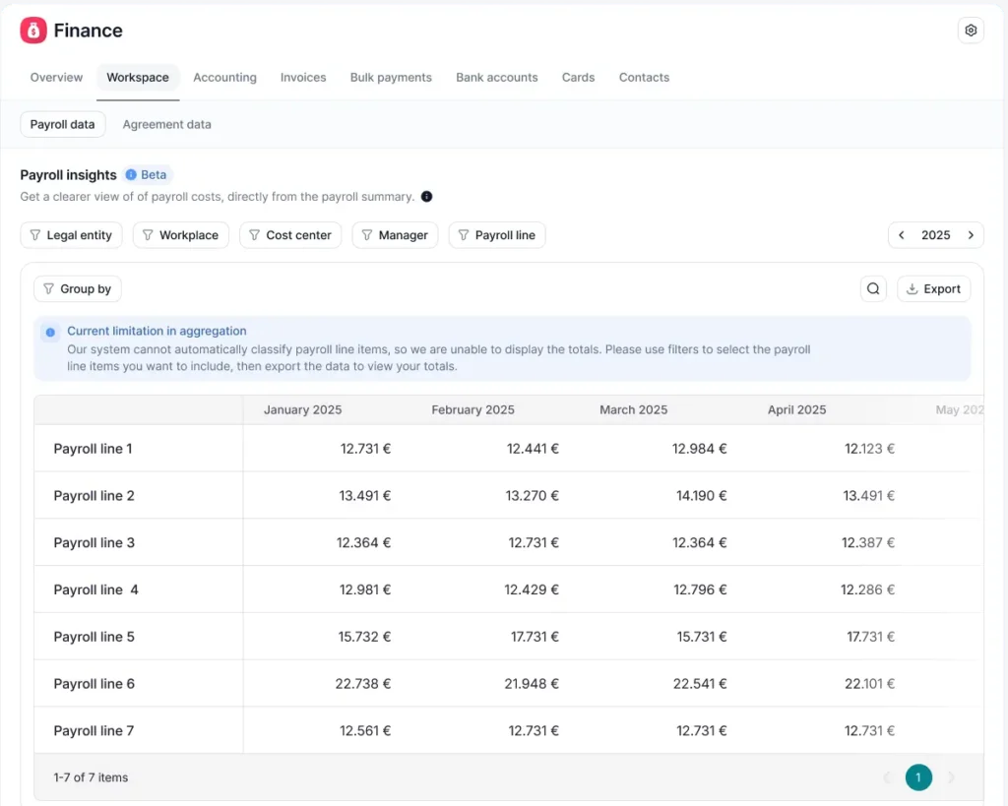
Task: Click the blue info icon in limitation banner
Action: [x=50, y=333]
